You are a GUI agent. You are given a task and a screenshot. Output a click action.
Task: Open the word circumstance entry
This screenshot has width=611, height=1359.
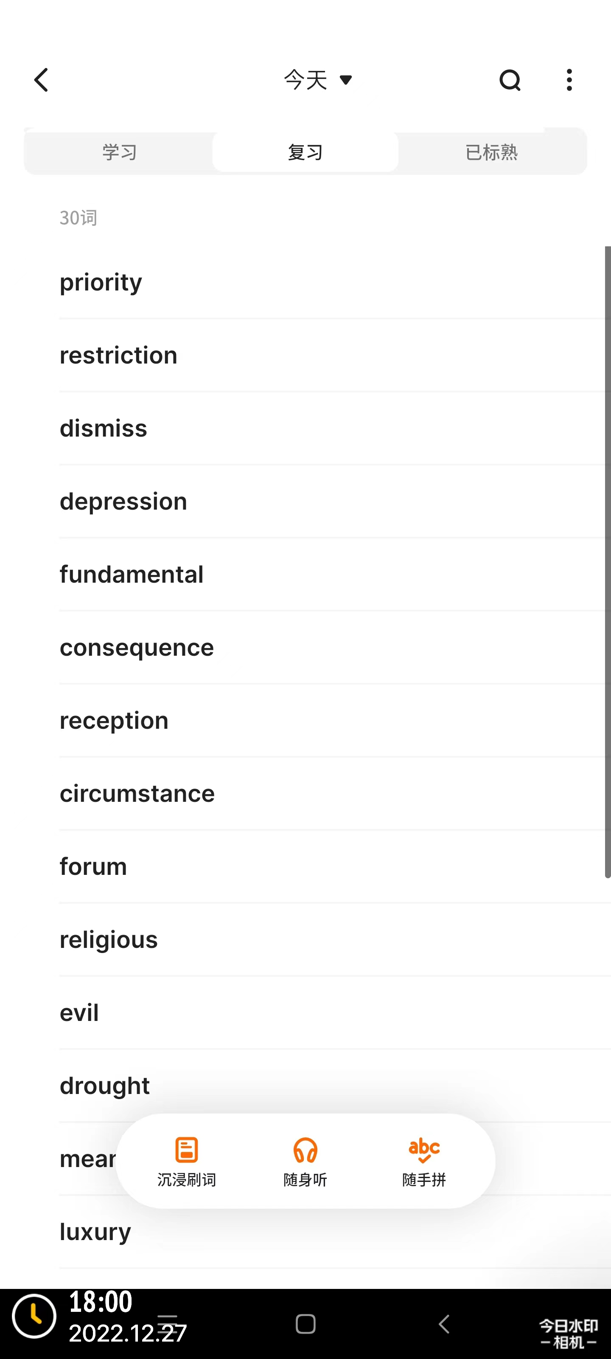coord(335,793)
